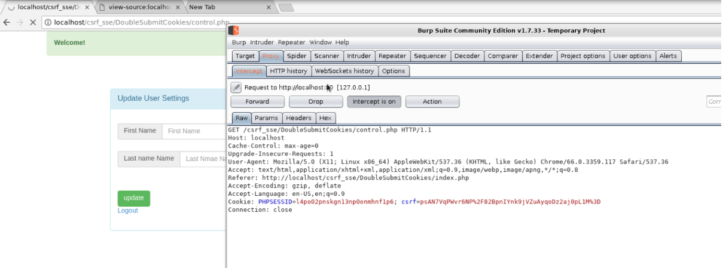Stop loading the page with X icon
The height and width of the screenshot is (268, 723).
(x=33, y=23)
